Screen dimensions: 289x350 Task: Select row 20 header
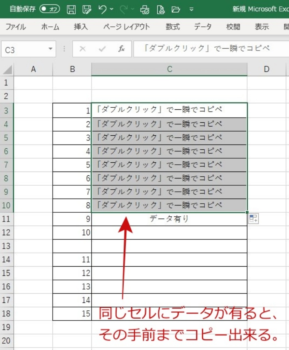pyautogui.click(x=7, y=341)
